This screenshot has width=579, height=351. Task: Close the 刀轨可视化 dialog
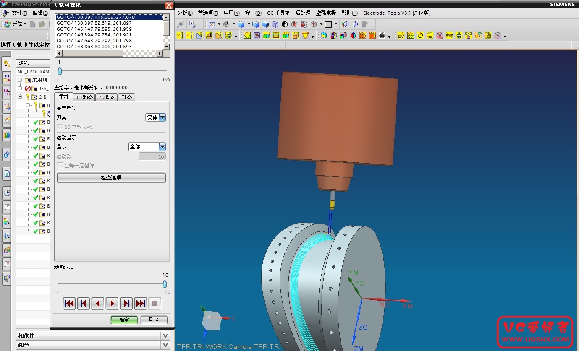[169, 5]
